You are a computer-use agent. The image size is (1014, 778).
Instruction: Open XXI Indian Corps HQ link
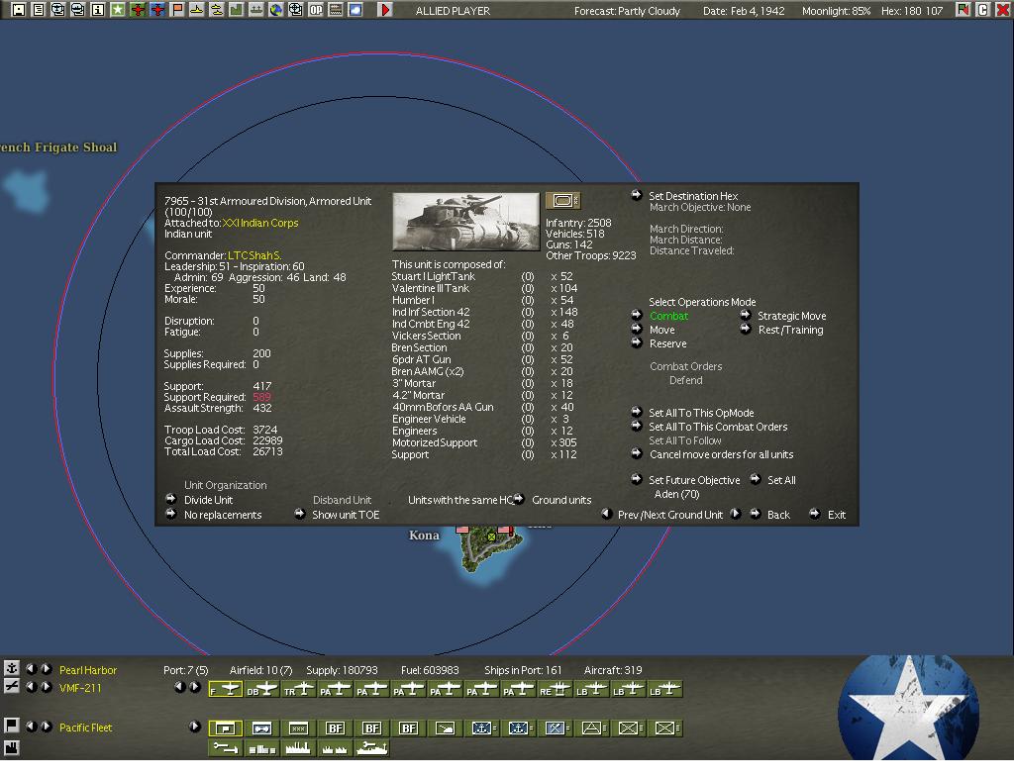pos(260,223)
